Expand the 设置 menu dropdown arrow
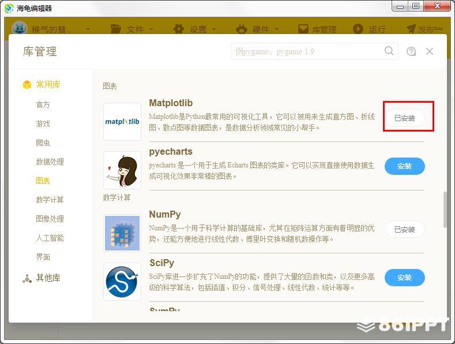 pyautogui.click(x=214, y=29)
